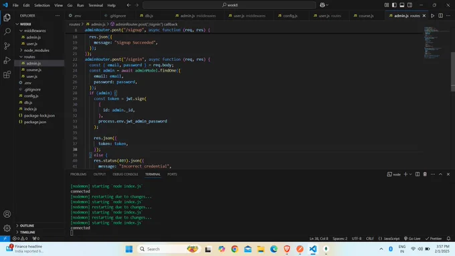
Task: Open the notifications bell in the status bar
Action: coord(448,239)
